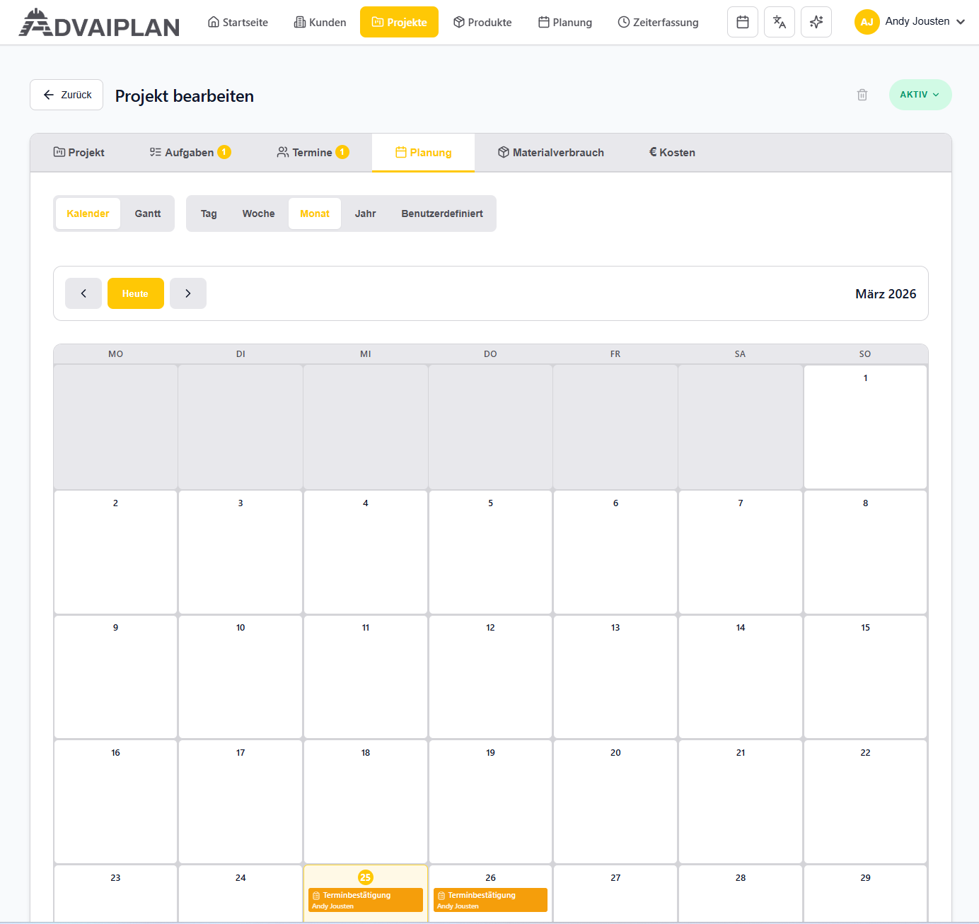Select the Woche view option

pyautogui.click(x=258, y=213)
